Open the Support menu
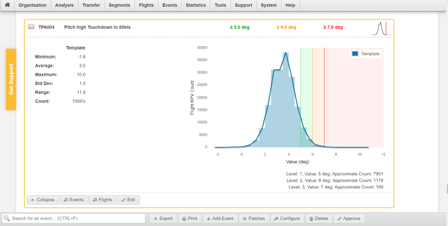Viewport: 448px width, 226px height. 244,5
